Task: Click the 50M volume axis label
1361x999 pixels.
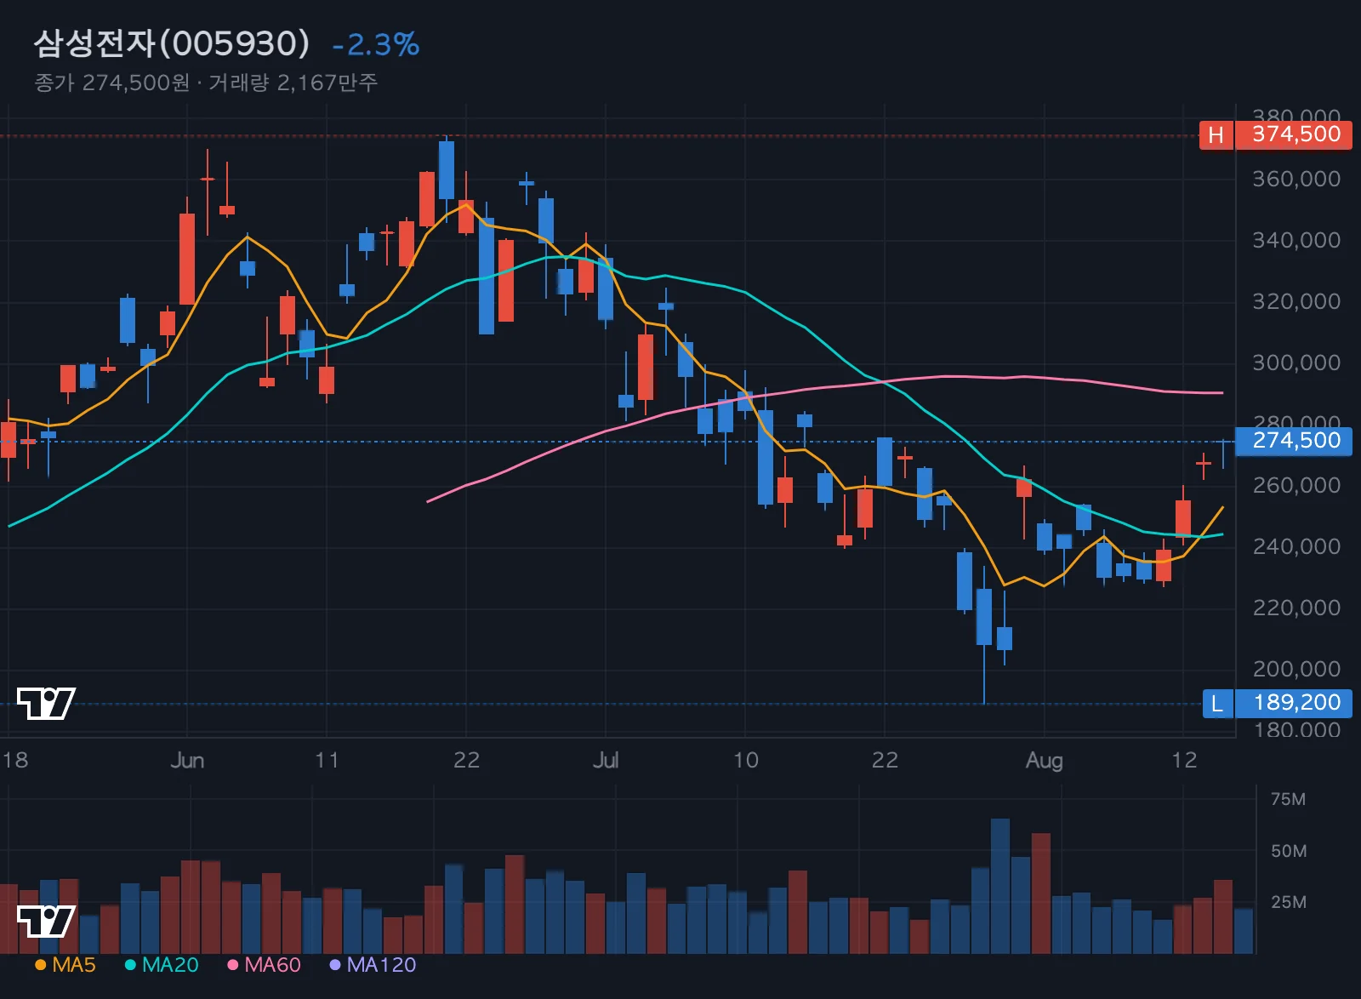Action: (x=1288, y=851)
